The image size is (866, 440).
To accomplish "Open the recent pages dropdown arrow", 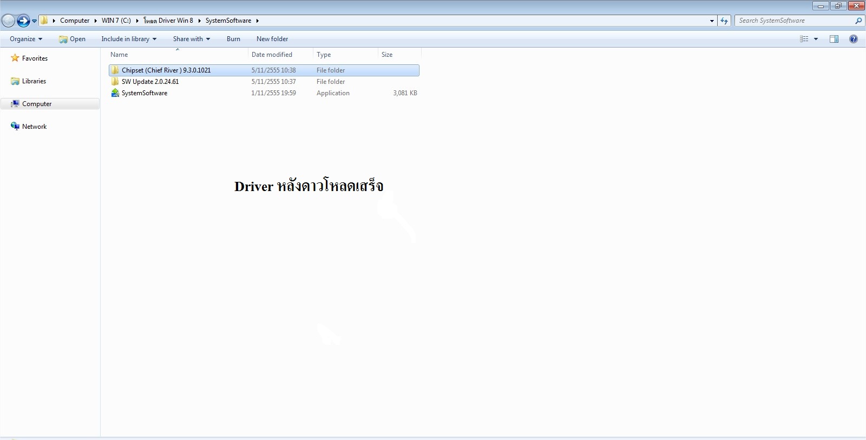I will pos(34,21).
